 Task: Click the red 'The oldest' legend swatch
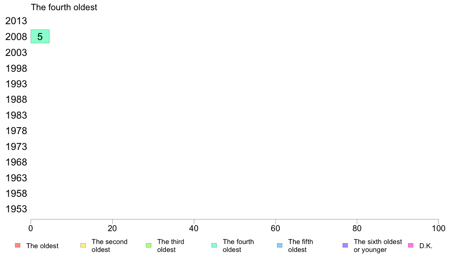point(17,246)
